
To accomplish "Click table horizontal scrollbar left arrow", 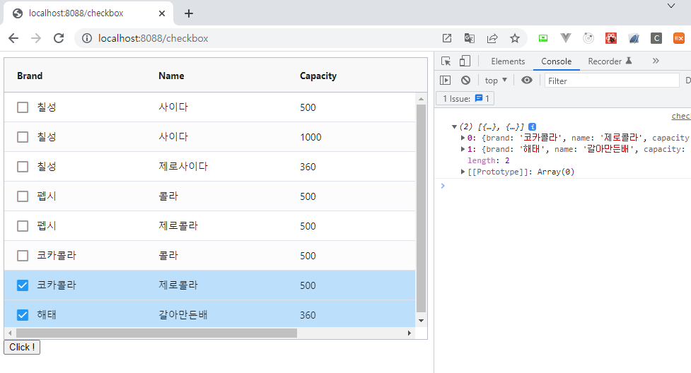I will pyautogui.click(x=10, y=333).
